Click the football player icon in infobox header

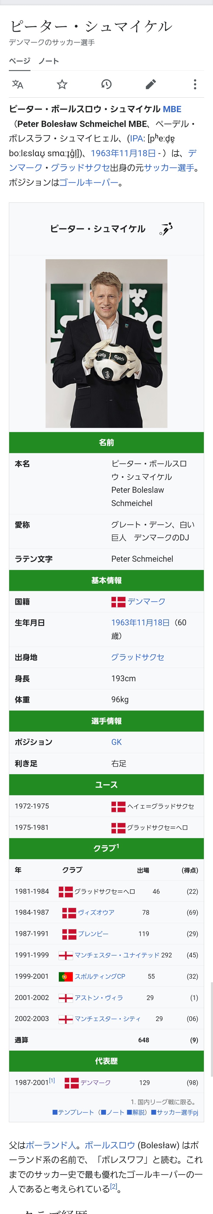tap(166, 228)
